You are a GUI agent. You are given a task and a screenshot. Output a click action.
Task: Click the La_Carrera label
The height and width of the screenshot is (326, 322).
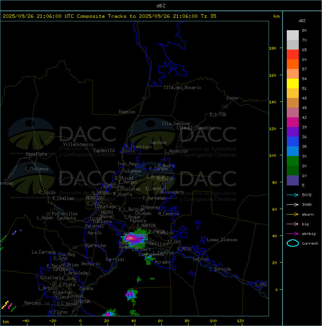pyautogui.click(x=43, y=252)
